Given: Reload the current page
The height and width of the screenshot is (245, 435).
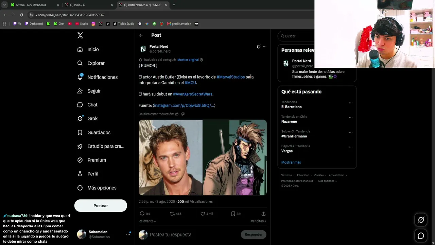Looking at the screenshot, I should tap(21, 15).
